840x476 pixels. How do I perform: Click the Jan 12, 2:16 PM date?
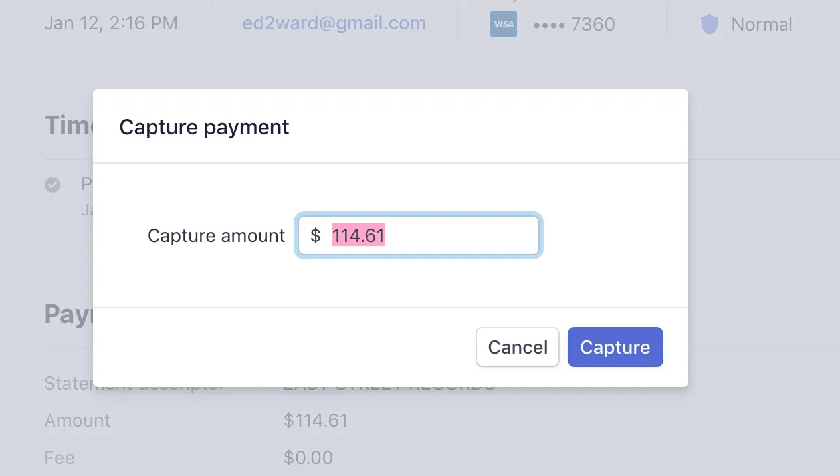(111, 23)
